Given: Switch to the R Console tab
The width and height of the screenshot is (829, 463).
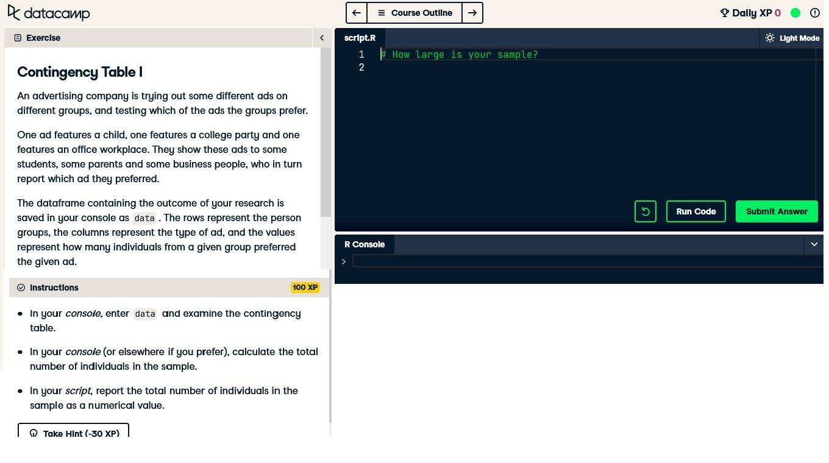Looking at the screenshot, I should click(x=365, y=244).
